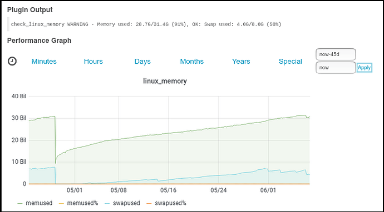Open the Hours time range menu

pyautogui.click(x=93, y=61)
